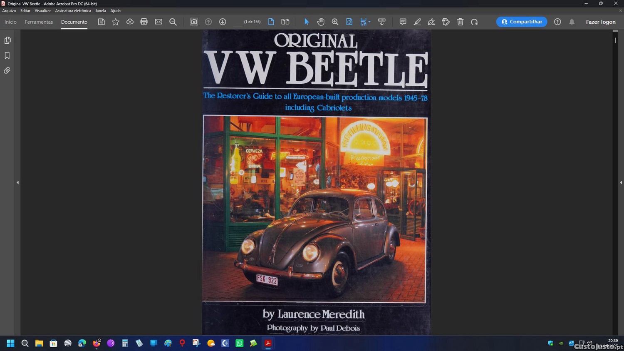Screen dimensions: 624x351
Task: Click the Compartilhar share button
Action: [522, 22]
